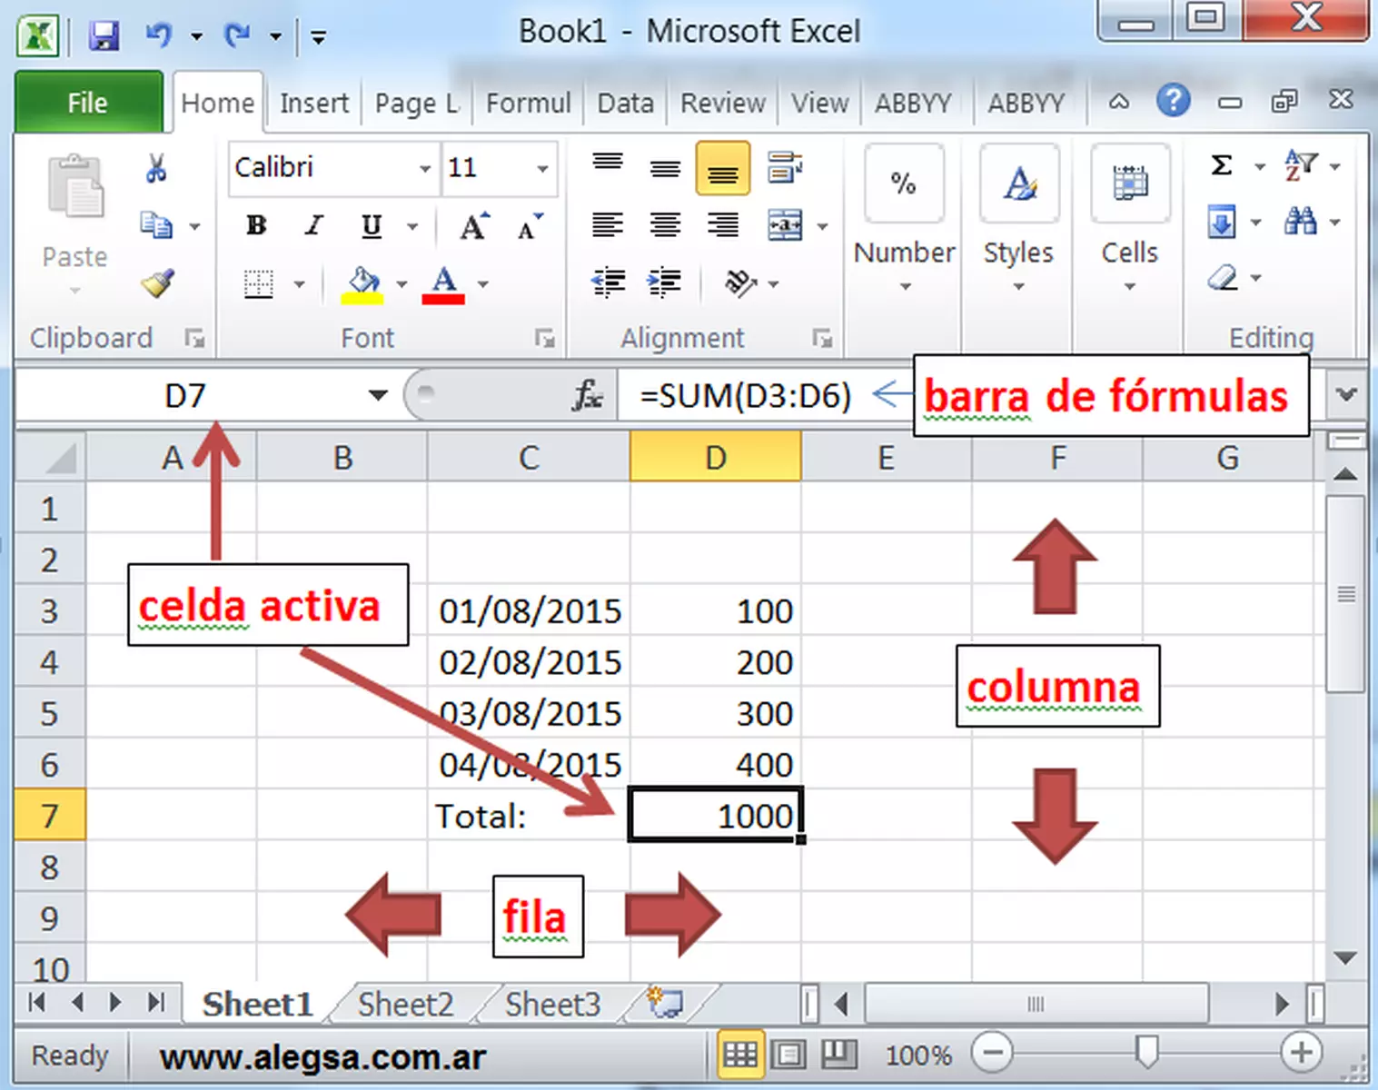Open the Insert ribbon tab
This screenshot has height=1090, width=1378.
coord(313,103)
